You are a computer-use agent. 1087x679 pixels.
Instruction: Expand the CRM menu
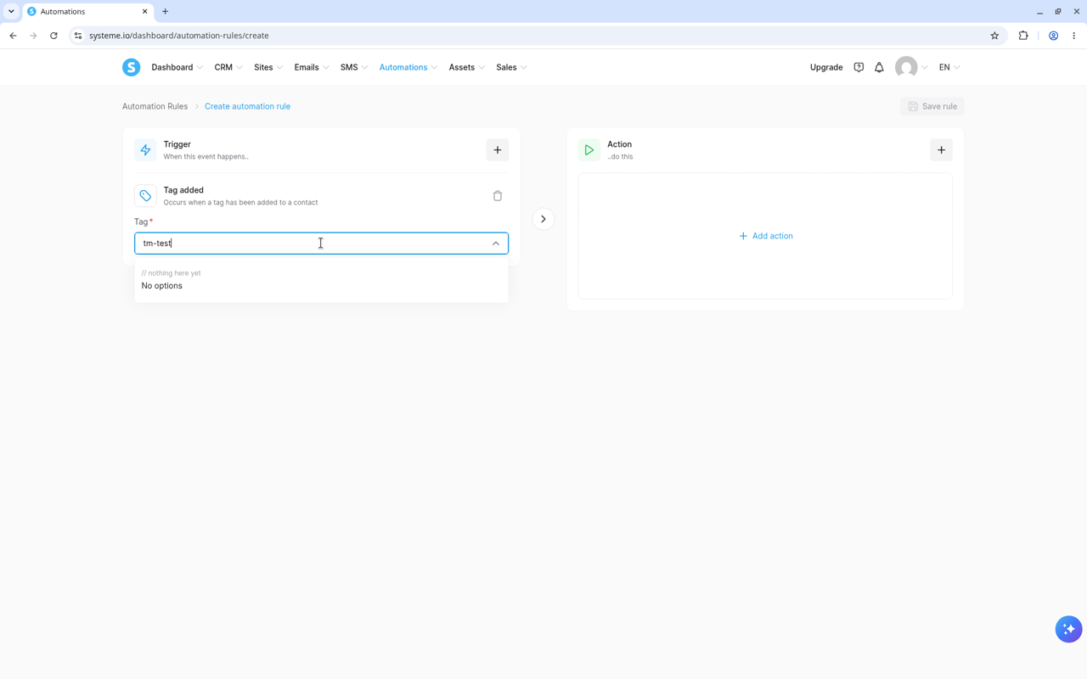coord(228,67)
